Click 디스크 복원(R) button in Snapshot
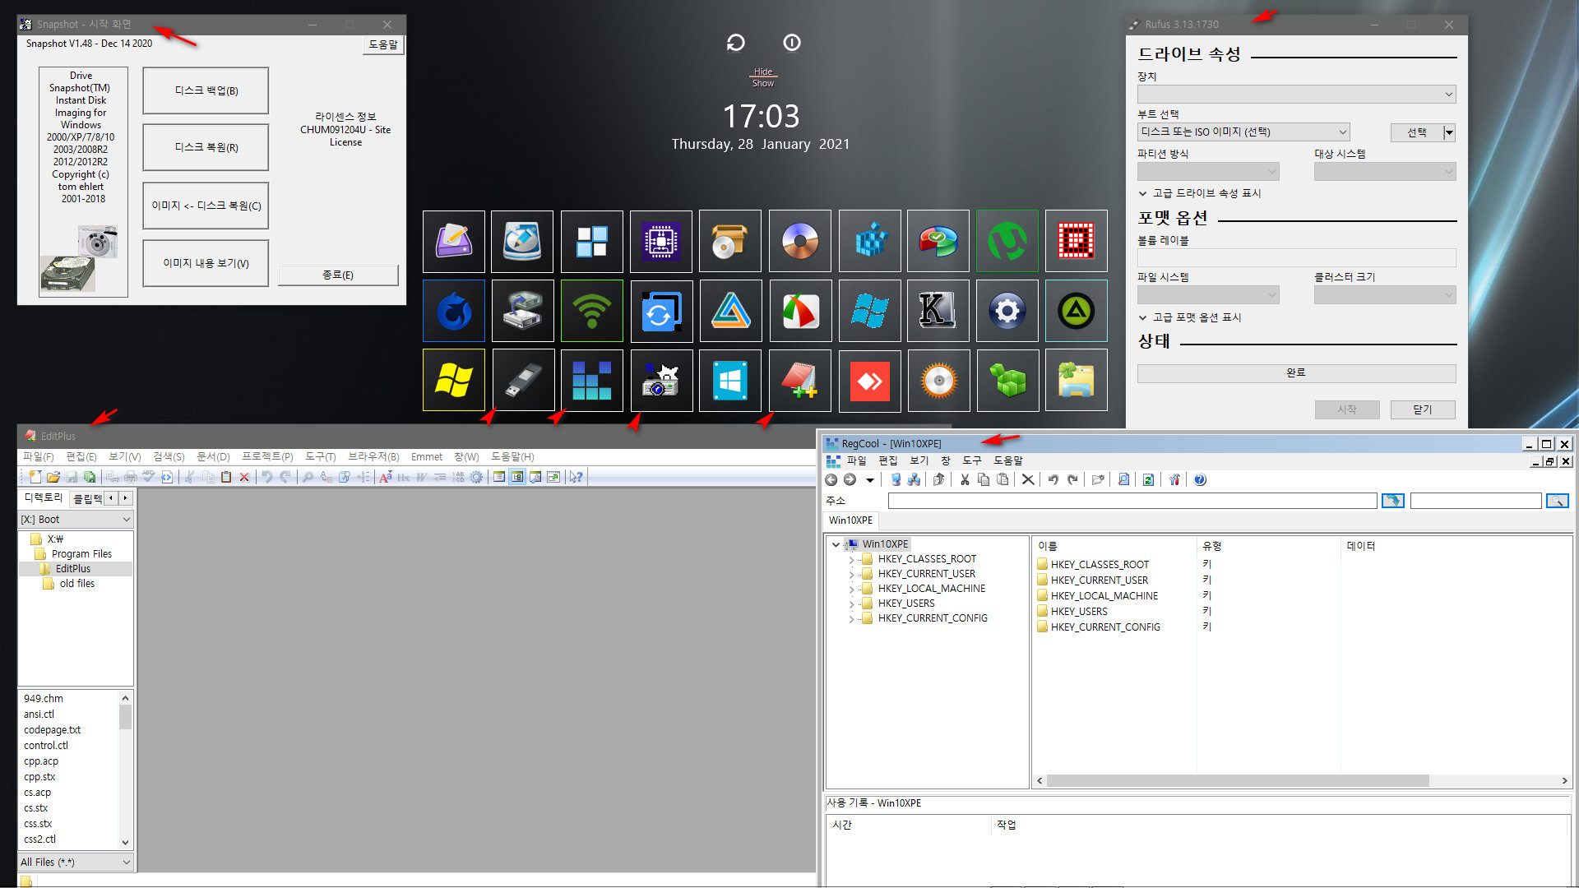Viewport: 1579px width, 888px height. [x=206, y=148]
